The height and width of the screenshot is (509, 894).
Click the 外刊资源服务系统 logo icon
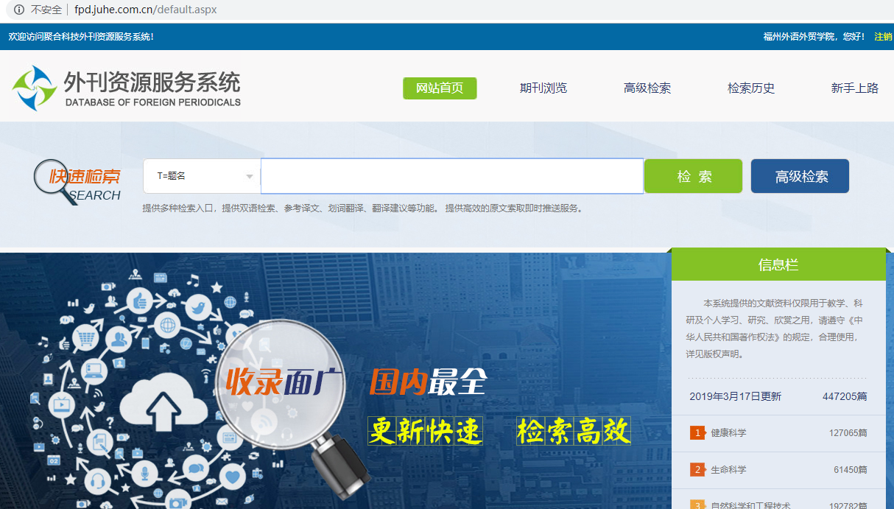coord(34,88)
